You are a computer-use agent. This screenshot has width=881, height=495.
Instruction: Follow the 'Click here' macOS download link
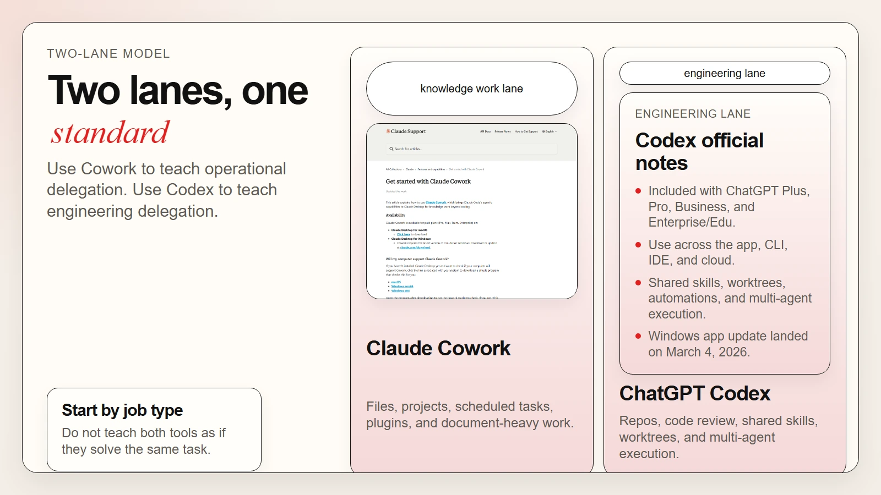[404, 234]
